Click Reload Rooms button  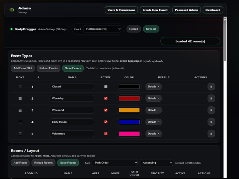coord(43,163)
